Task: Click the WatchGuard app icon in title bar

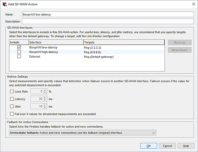Action: coord(5,4)
